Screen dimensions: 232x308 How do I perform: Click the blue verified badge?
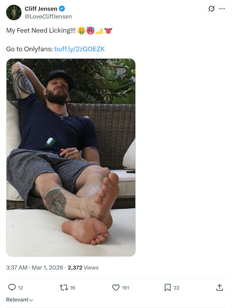click(x=62, y=9)
